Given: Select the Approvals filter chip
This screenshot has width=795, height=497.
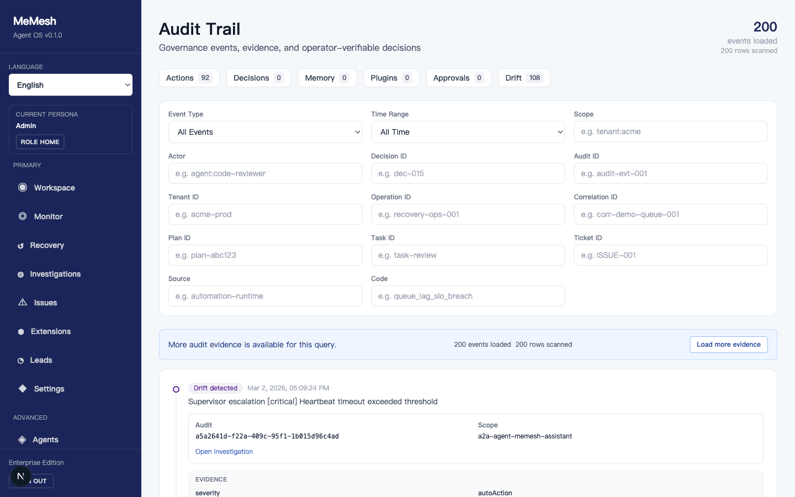Looking at the screenshot, I should click(458, 78).
